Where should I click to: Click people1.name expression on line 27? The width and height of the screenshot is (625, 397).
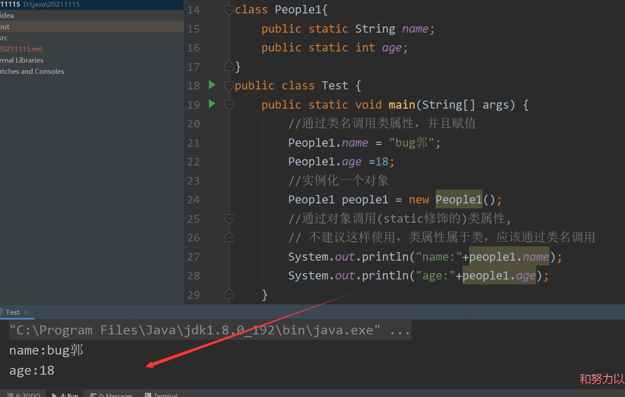click(x=509, y=257)
